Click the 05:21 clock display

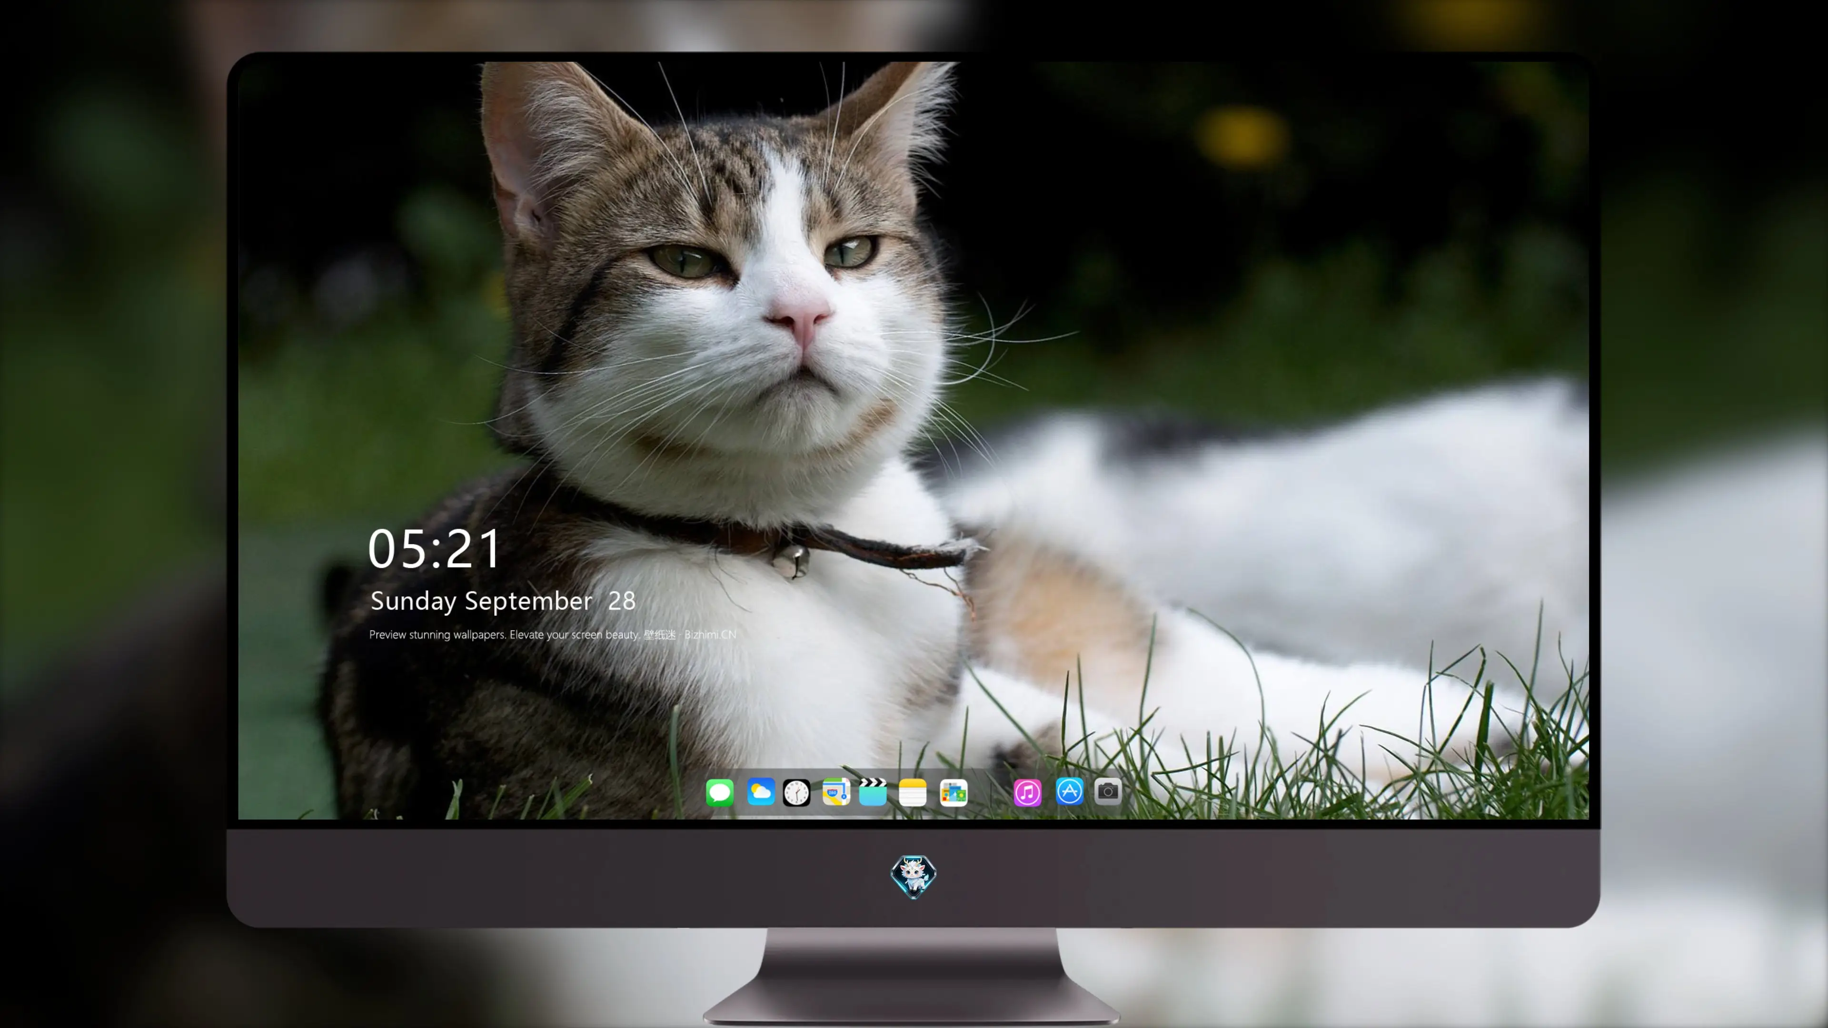(434, 548)
